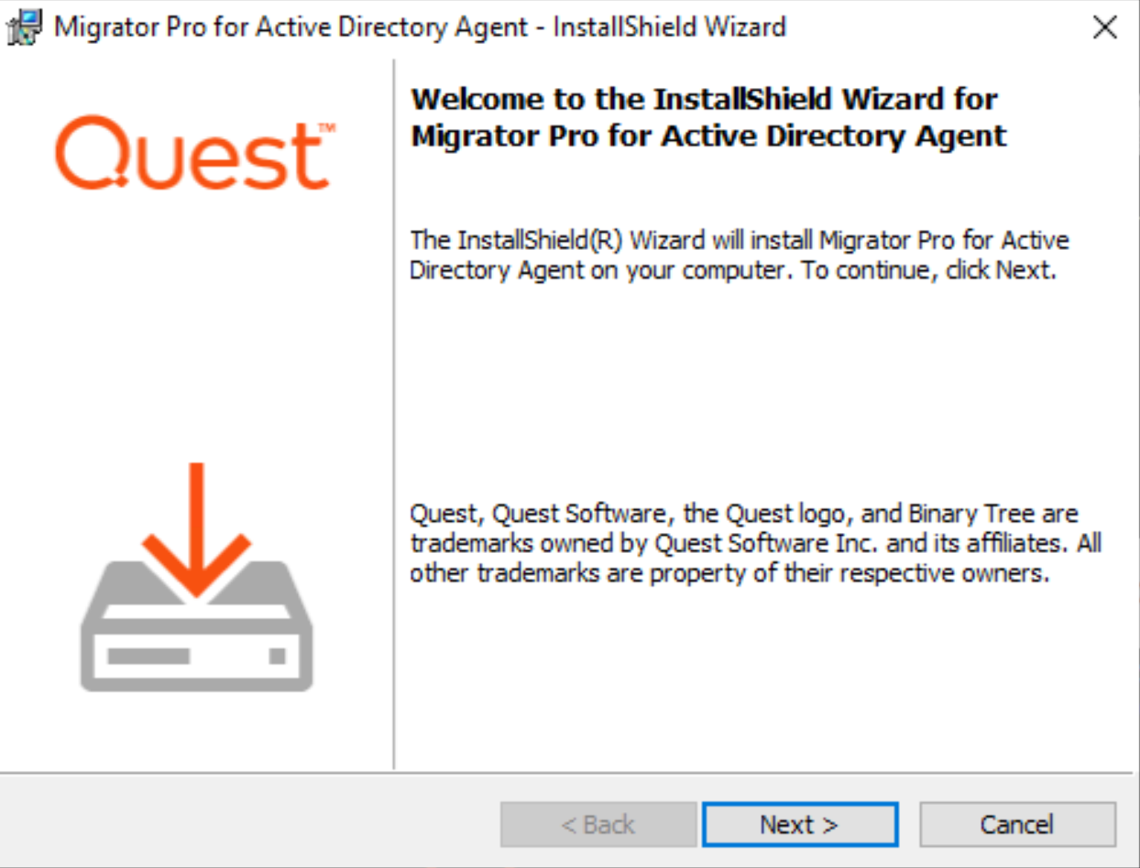Viewport: 1140px width, 868px height.
Task: Click the horizontal separator above the buttons
Action: tap(570, 773)
